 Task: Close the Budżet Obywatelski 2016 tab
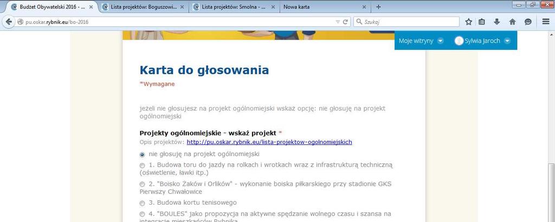pos(92,6)
